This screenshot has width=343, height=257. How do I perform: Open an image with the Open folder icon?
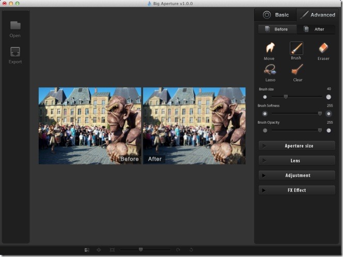coord(15,26)
